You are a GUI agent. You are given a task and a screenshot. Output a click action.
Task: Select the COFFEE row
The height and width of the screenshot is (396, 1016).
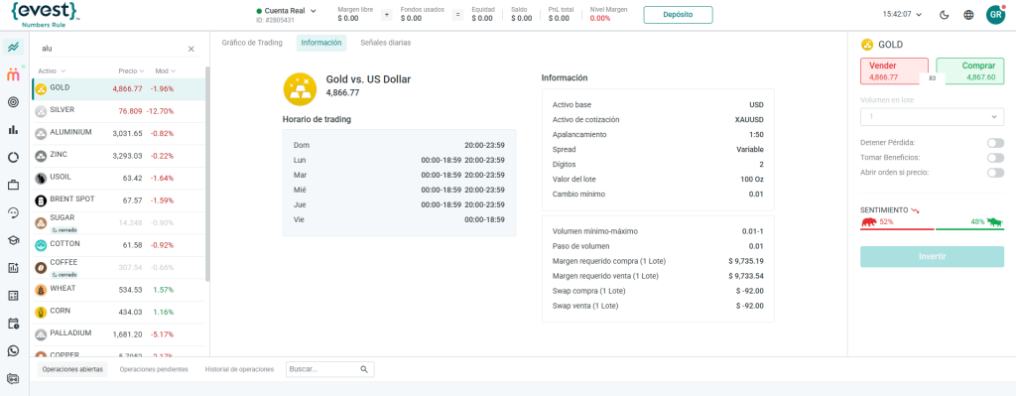120,267
